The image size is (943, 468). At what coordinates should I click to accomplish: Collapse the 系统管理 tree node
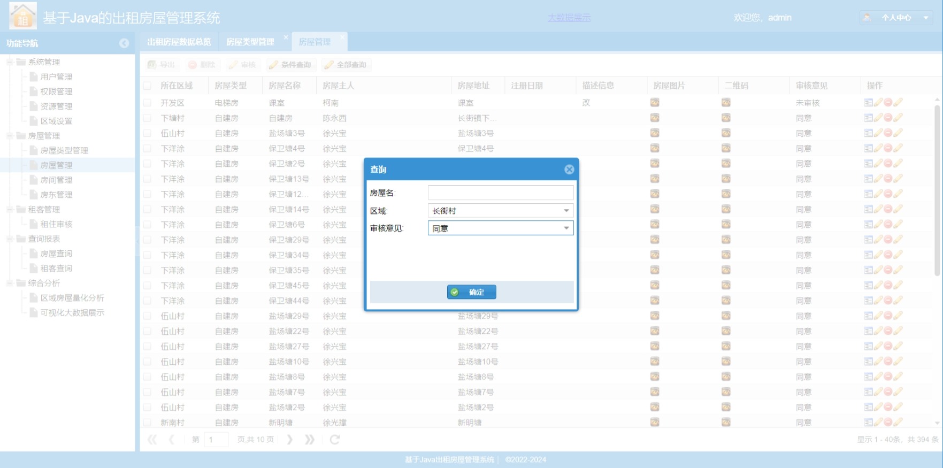10,62
